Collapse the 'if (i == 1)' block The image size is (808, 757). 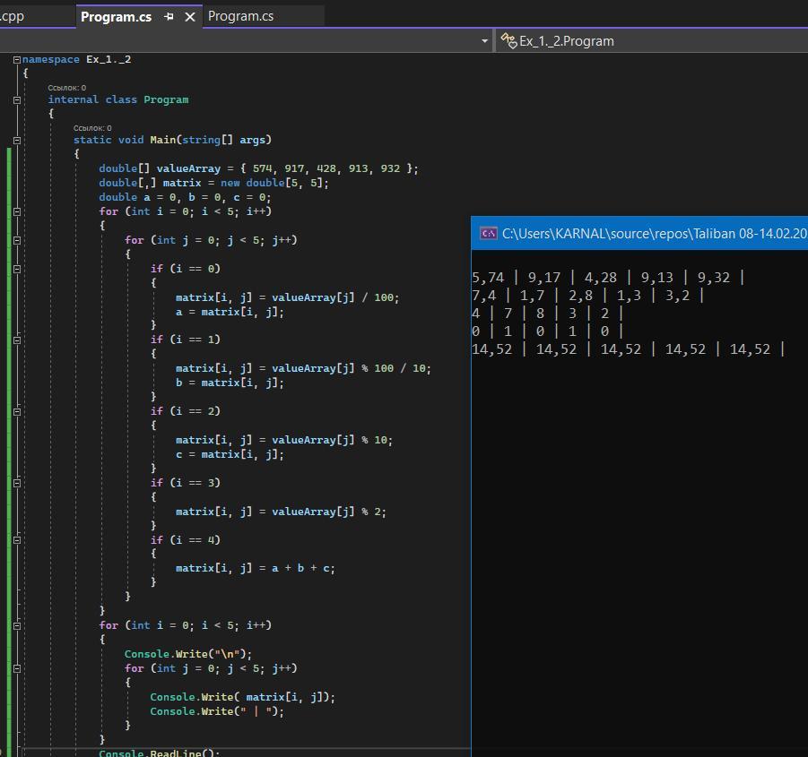pyautogui.click(x=17, y=340)
